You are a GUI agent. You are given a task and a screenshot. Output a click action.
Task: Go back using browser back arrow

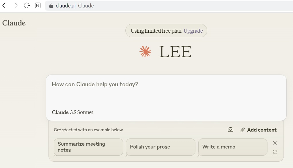tap(4, 6)
